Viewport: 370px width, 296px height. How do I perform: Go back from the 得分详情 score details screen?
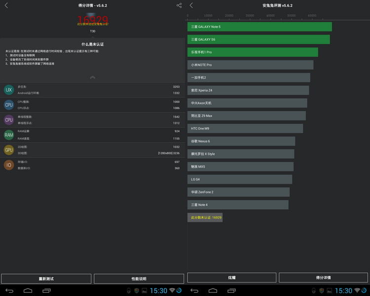(x=6, y=5)
